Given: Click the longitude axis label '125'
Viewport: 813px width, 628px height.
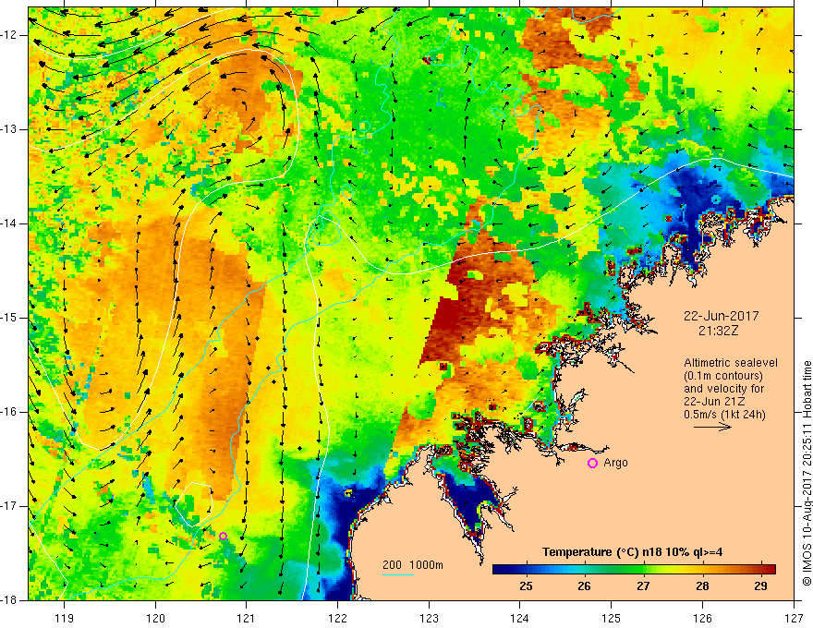Looking at the screenshot, I should pyautogui.click(x=612, y=618).
